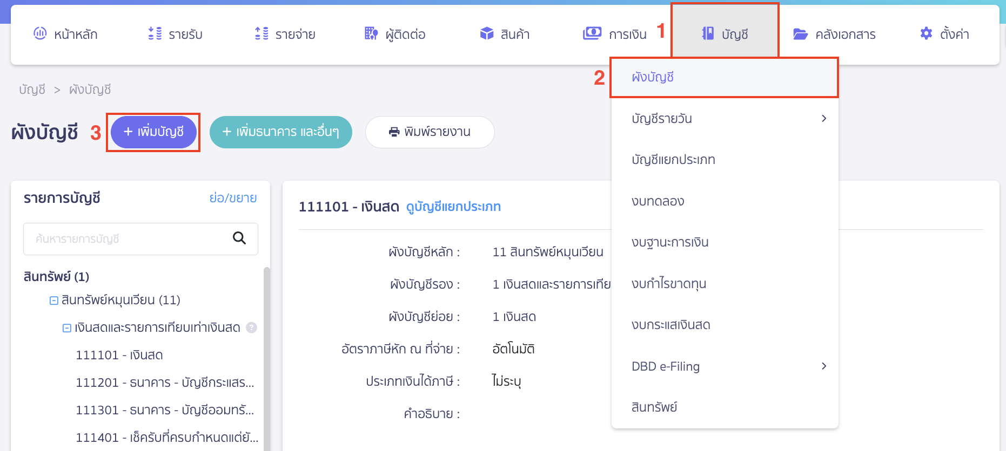Image resolution: width=1006 pixels, height=451 pixels.
Task: Select ผังบัญชี from the dropdown
Action: [724, 77]
